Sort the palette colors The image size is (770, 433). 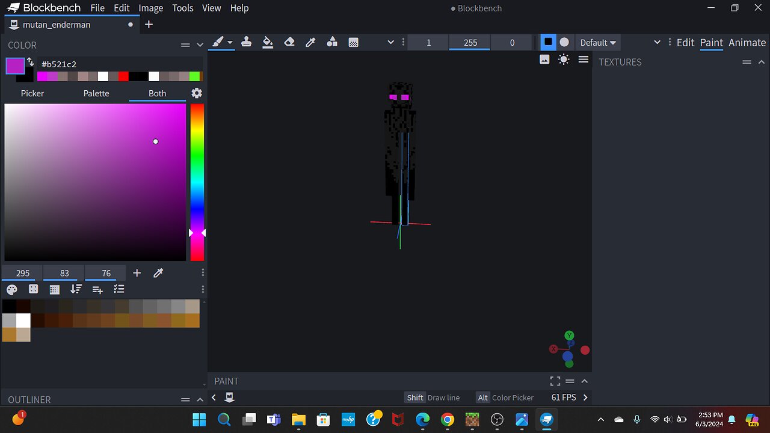76,289
